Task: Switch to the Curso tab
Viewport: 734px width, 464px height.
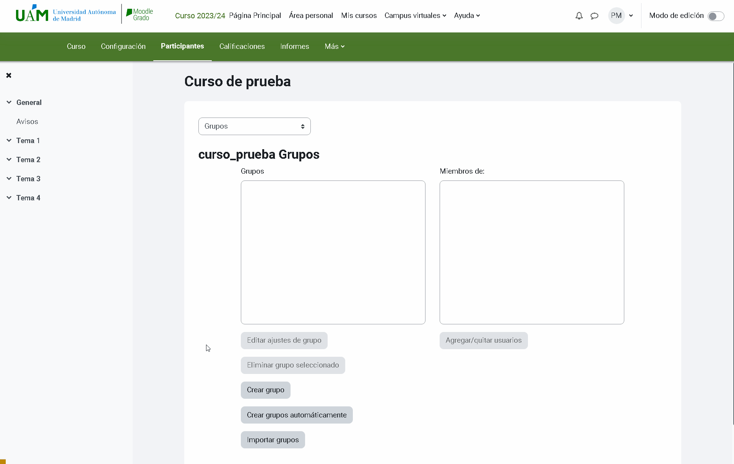Action: click(x=76, y=46)
